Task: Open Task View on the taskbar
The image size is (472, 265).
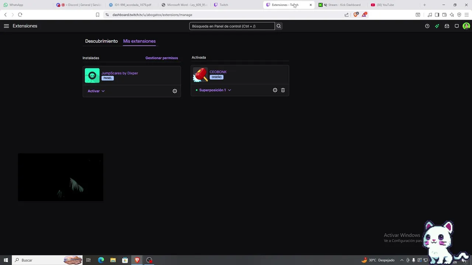Action: 88,260
